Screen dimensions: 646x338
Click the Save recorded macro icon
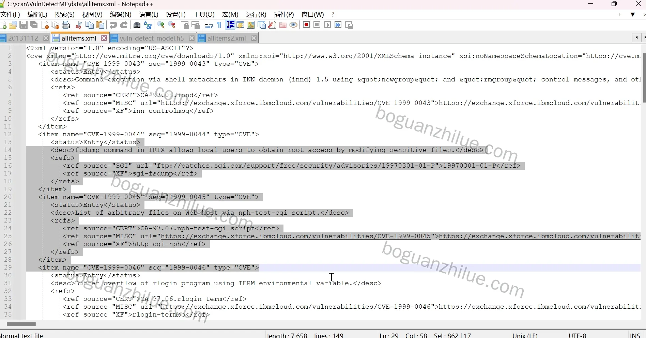click(x=349, y=25)
